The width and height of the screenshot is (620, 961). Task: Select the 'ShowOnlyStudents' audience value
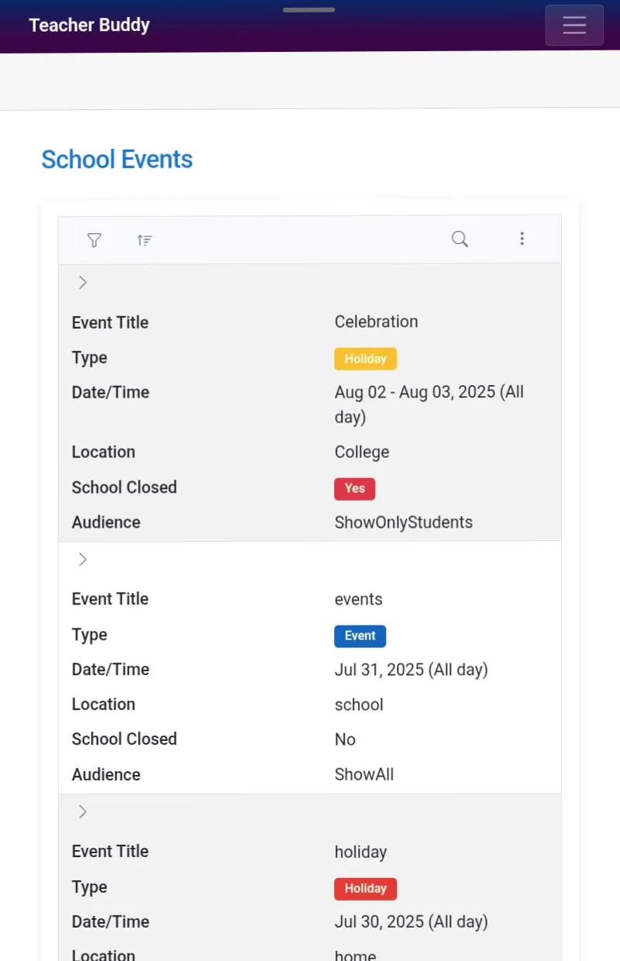(x=404, y=522)
